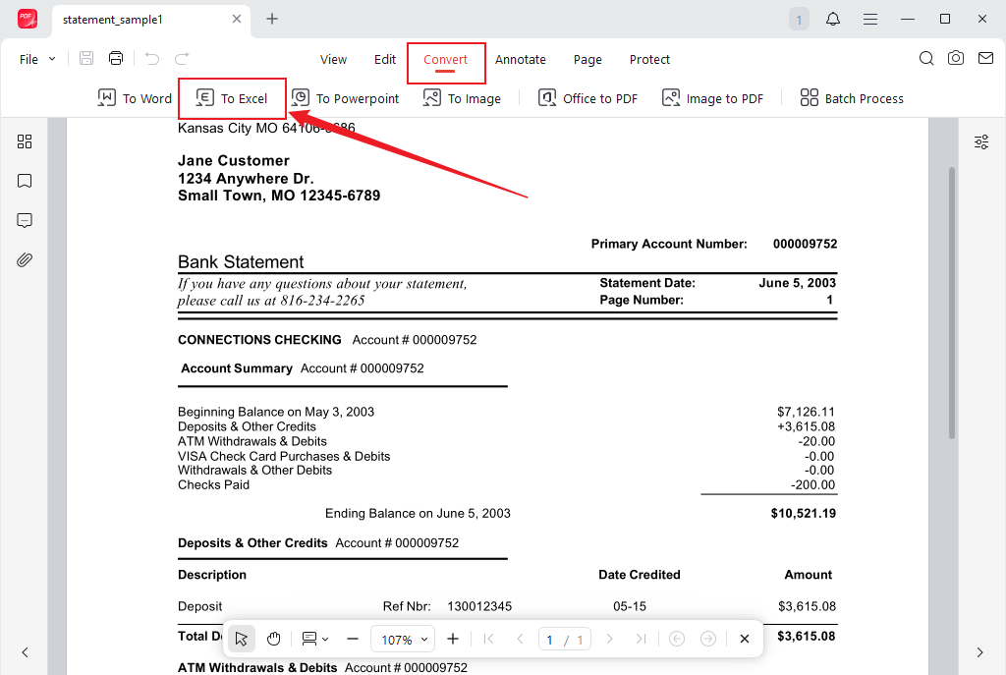This screenshot has width=1006, height=675.
Task: Open document search with magnifier icon
Action: (x=925, y=58)
